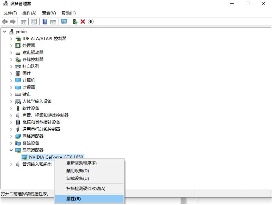Image resolution: width=274 pixels, height=205 pixels.
Task: Maximize the 设备管理器 window
Action: 248,3
